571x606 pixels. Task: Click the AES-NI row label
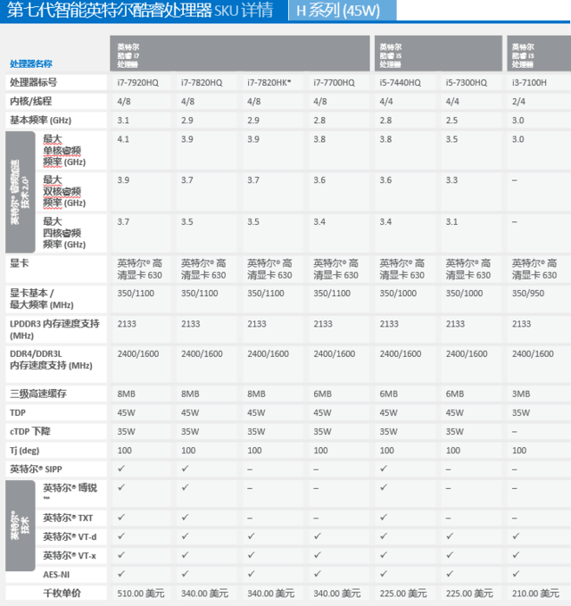(56, 575)
